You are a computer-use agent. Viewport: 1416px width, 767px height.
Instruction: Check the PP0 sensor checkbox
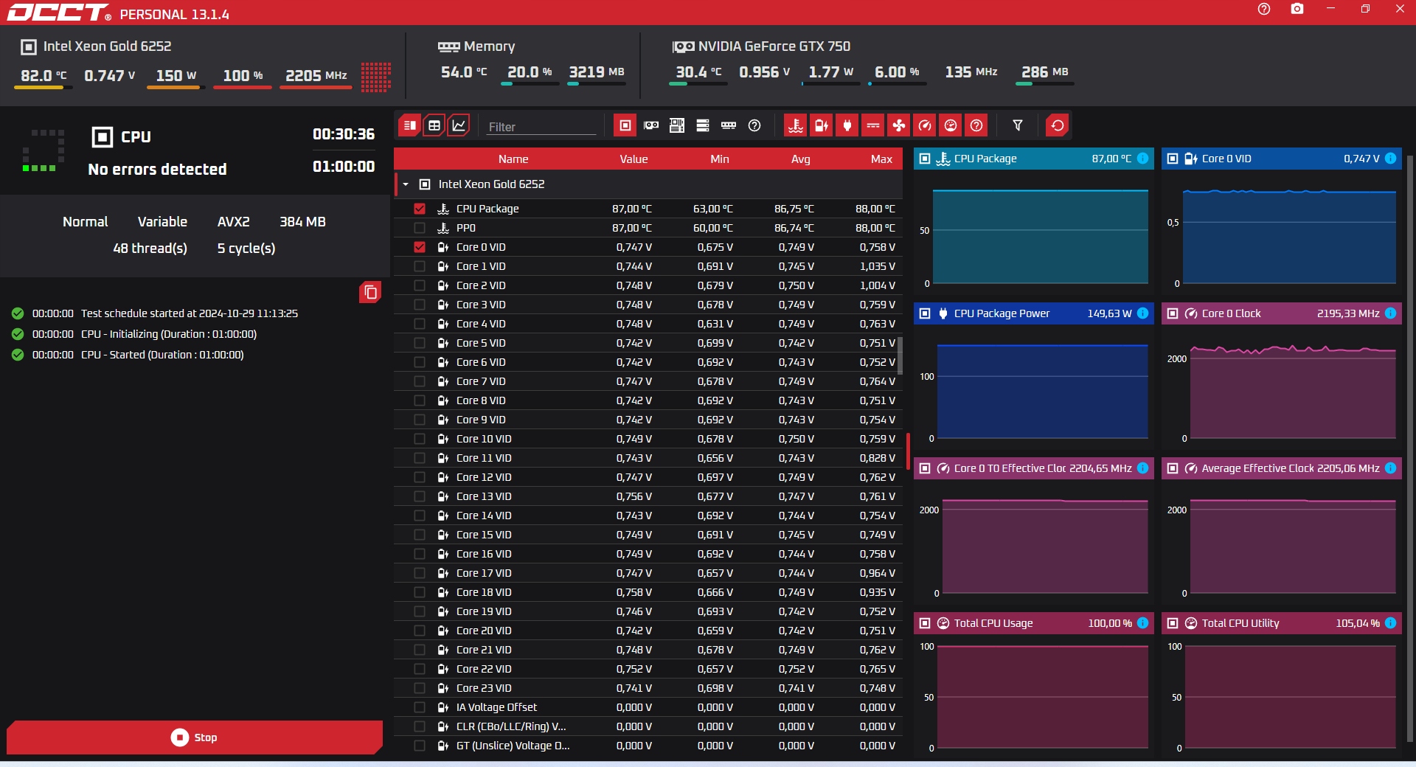pos(420,228)
